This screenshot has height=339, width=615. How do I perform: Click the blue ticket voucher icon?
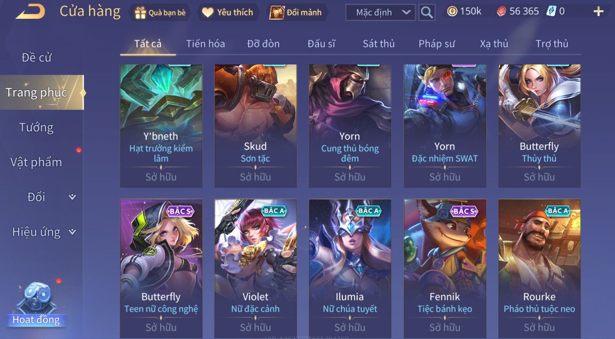click(551, 11)
